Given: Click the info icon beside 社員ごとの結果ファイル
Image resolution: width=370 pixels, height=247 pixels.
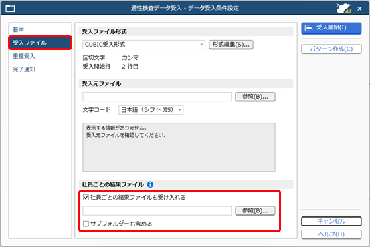Looking at the screenshot, I should click(x=150, y=184).
